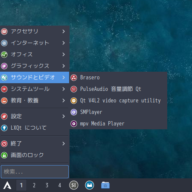The width and height of the screenshot is (192, 192).
Task: Click the インターネット globe icon
Action: pyautogui.click(x=4, y=43)
